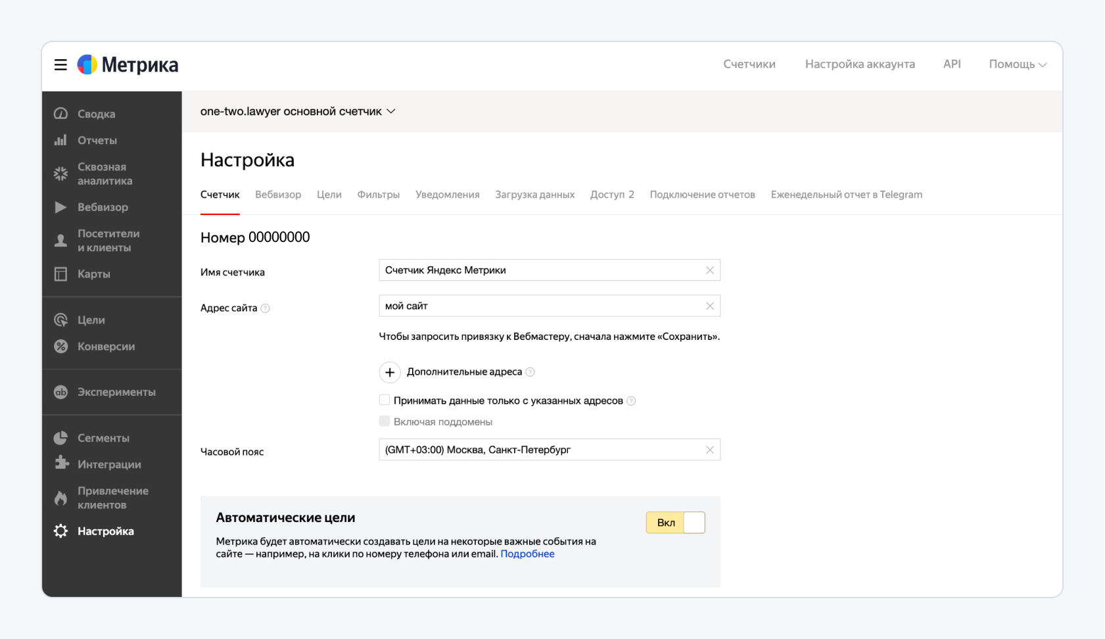
Task: Click into the Адрес сайта input field
Action: tap(540, 306)
